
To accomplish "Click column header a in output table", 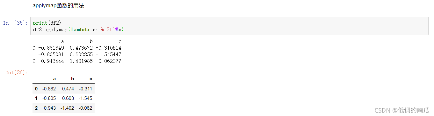I will [54, 79].
